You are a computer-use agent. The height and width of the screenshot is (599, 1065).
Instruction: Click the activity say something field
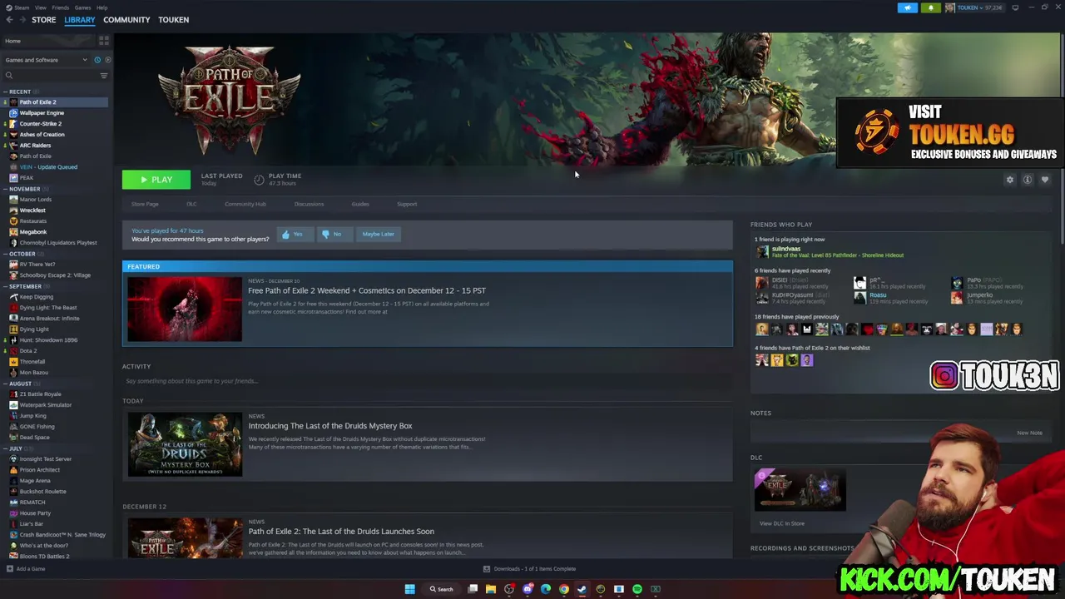click(428, 381)
